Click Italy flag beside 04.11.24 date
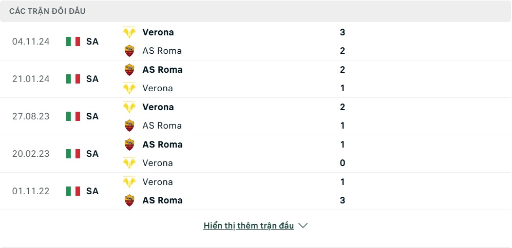Screen dimensions: 512x248 tap(73, 42)
